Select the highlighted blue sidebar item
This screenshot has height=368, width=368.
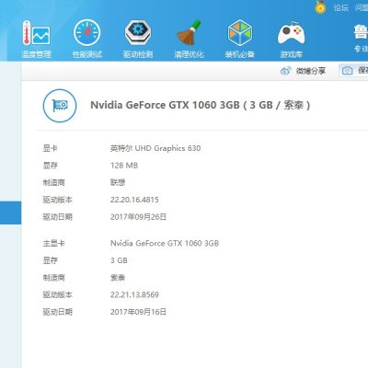[11, 213]
